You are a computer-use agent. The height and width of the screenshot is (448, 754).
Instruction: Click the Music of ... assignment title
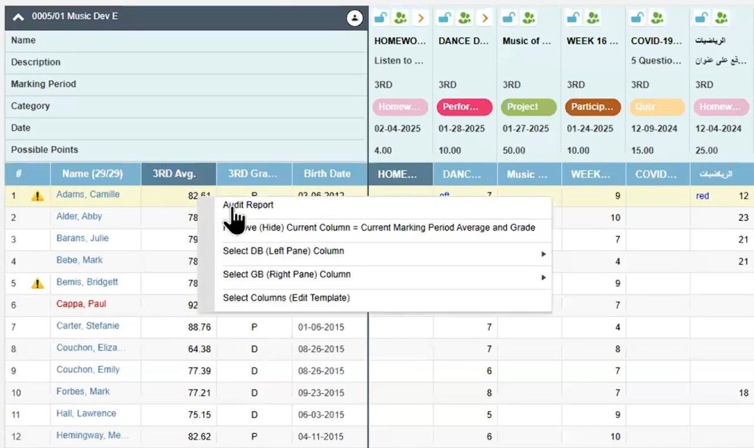coord(527,41)
